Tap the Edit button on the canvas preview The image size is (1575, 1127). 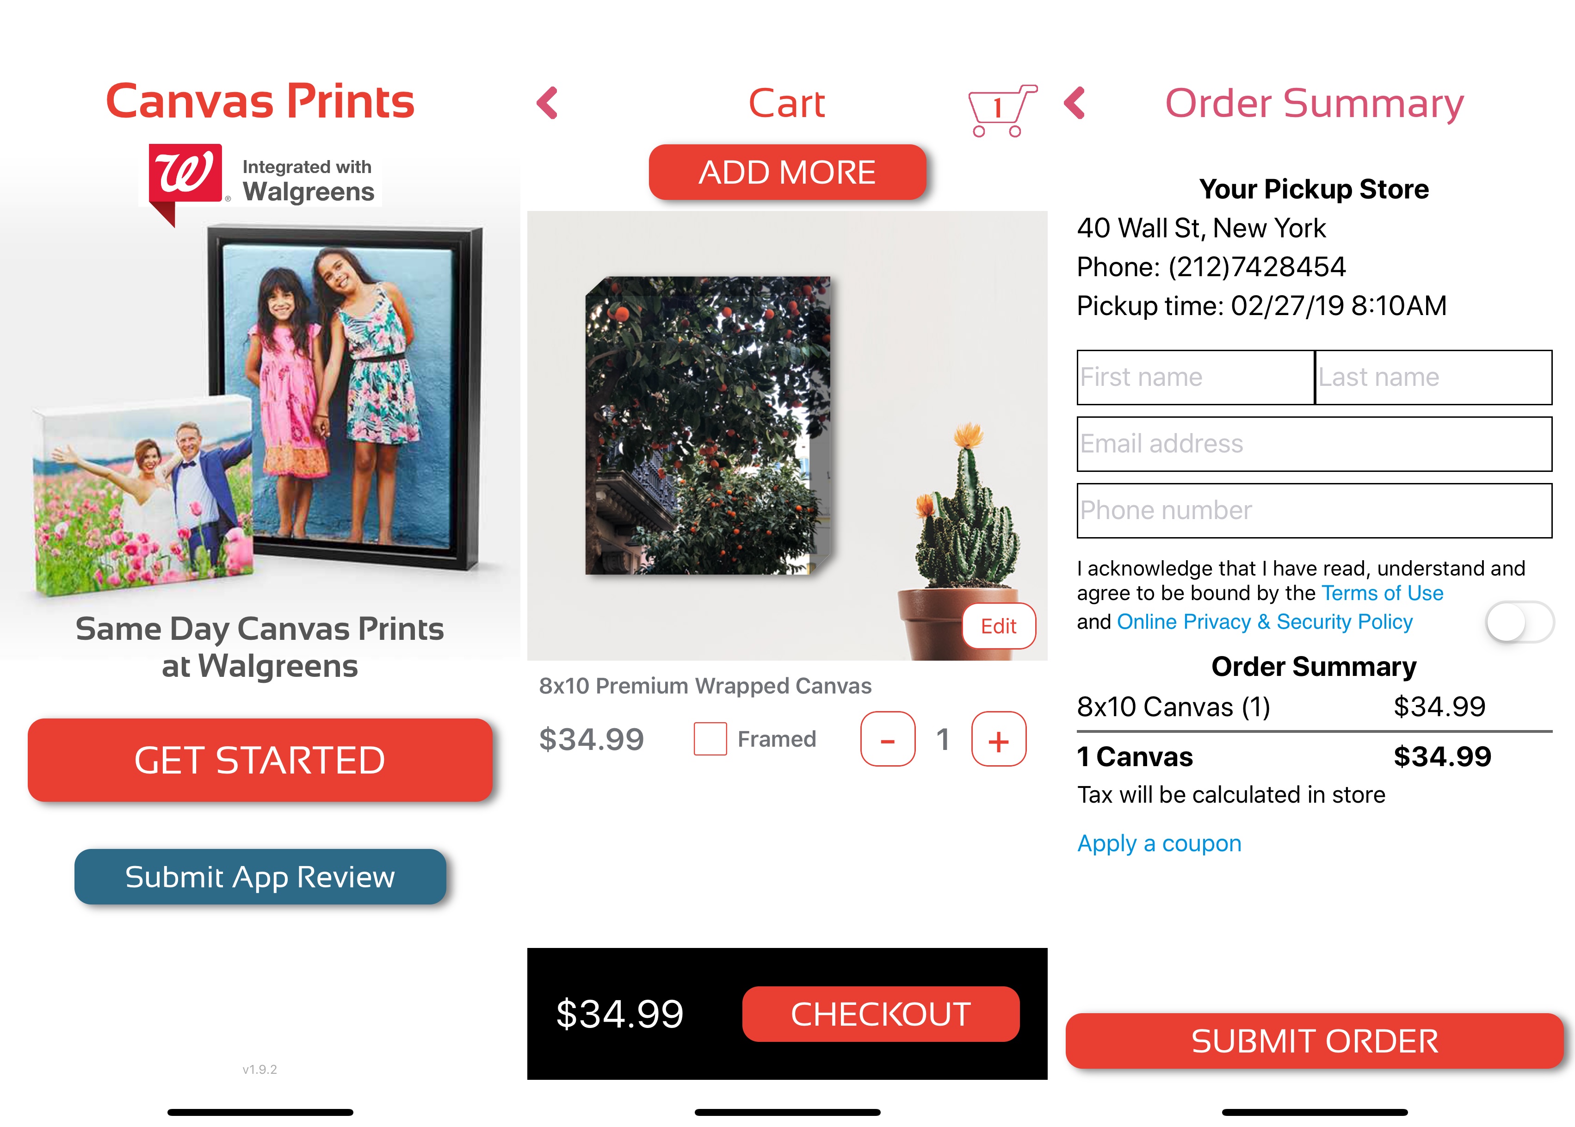click(998, 626)
